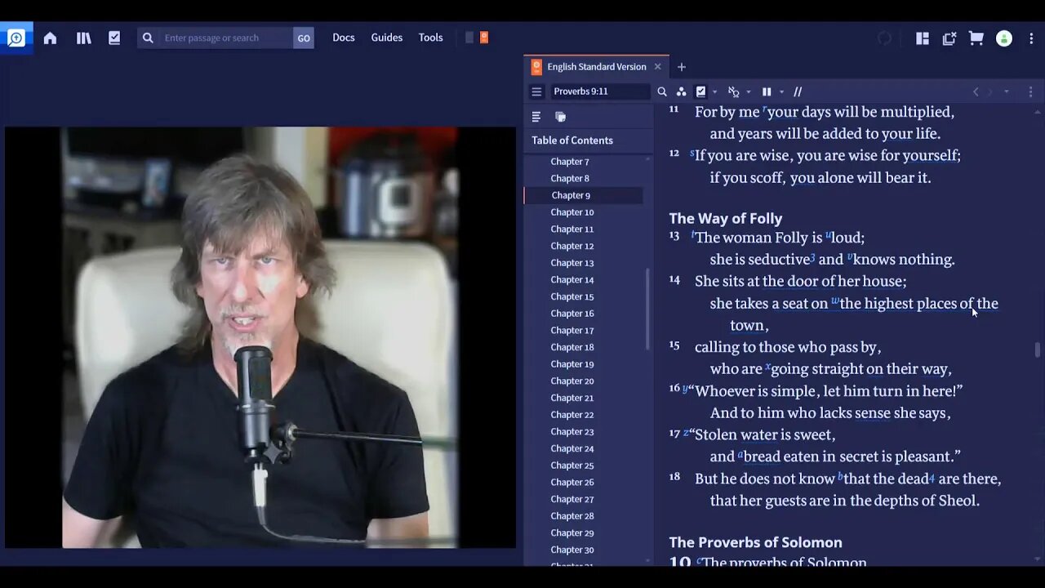The height and width of the screenshot is (588, 1045).
Task: Click the inline search magnifier in ESV panel
Action: click(x=662, y=91)
